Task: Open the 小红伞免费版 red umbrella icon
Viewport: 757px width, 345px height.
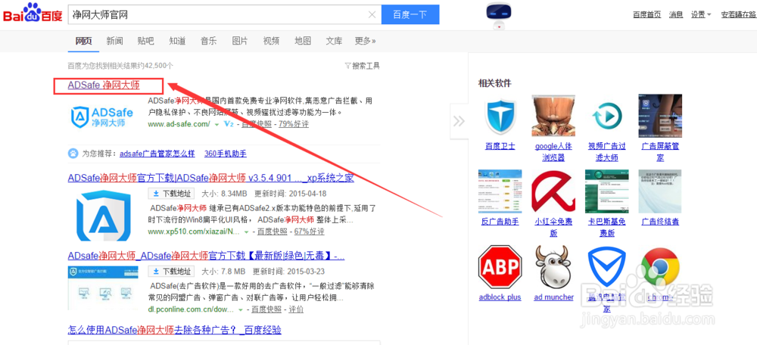Action: point(553,191)
